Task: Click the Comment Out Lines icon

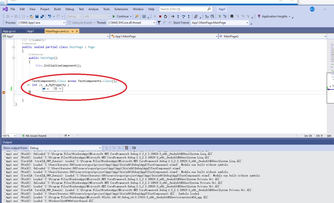Action: (219, 16)
